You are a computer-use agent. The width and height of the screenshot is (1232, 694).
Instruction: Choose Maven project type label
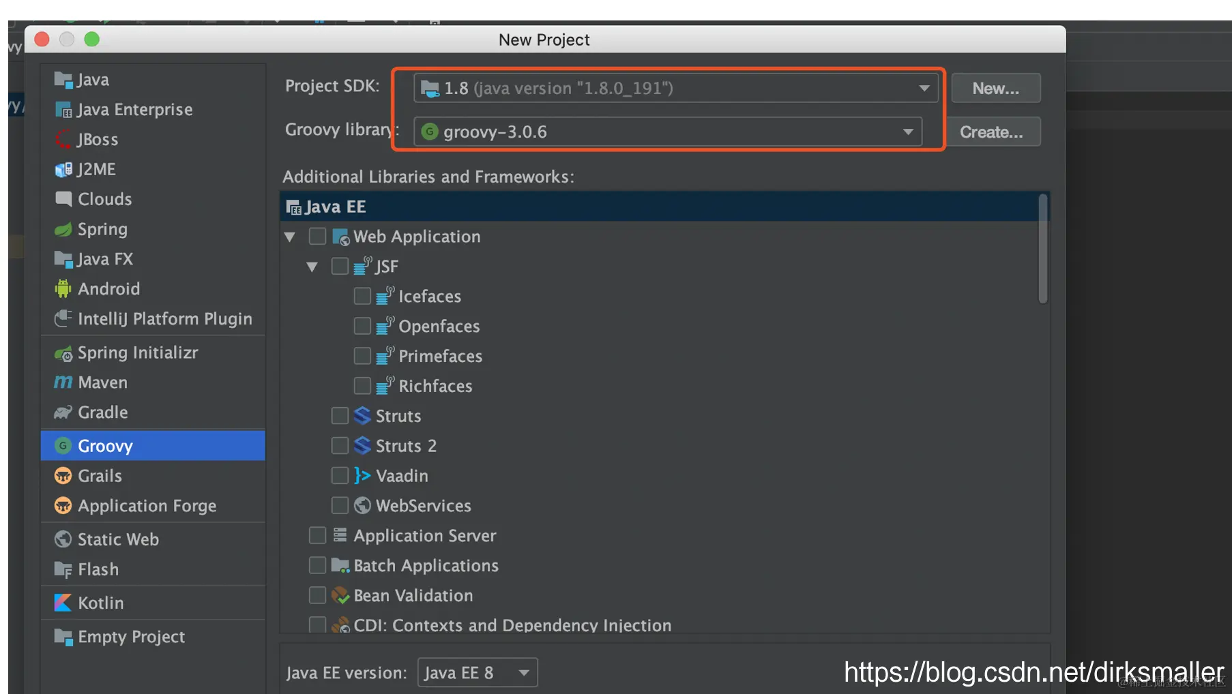pos(103,382)
